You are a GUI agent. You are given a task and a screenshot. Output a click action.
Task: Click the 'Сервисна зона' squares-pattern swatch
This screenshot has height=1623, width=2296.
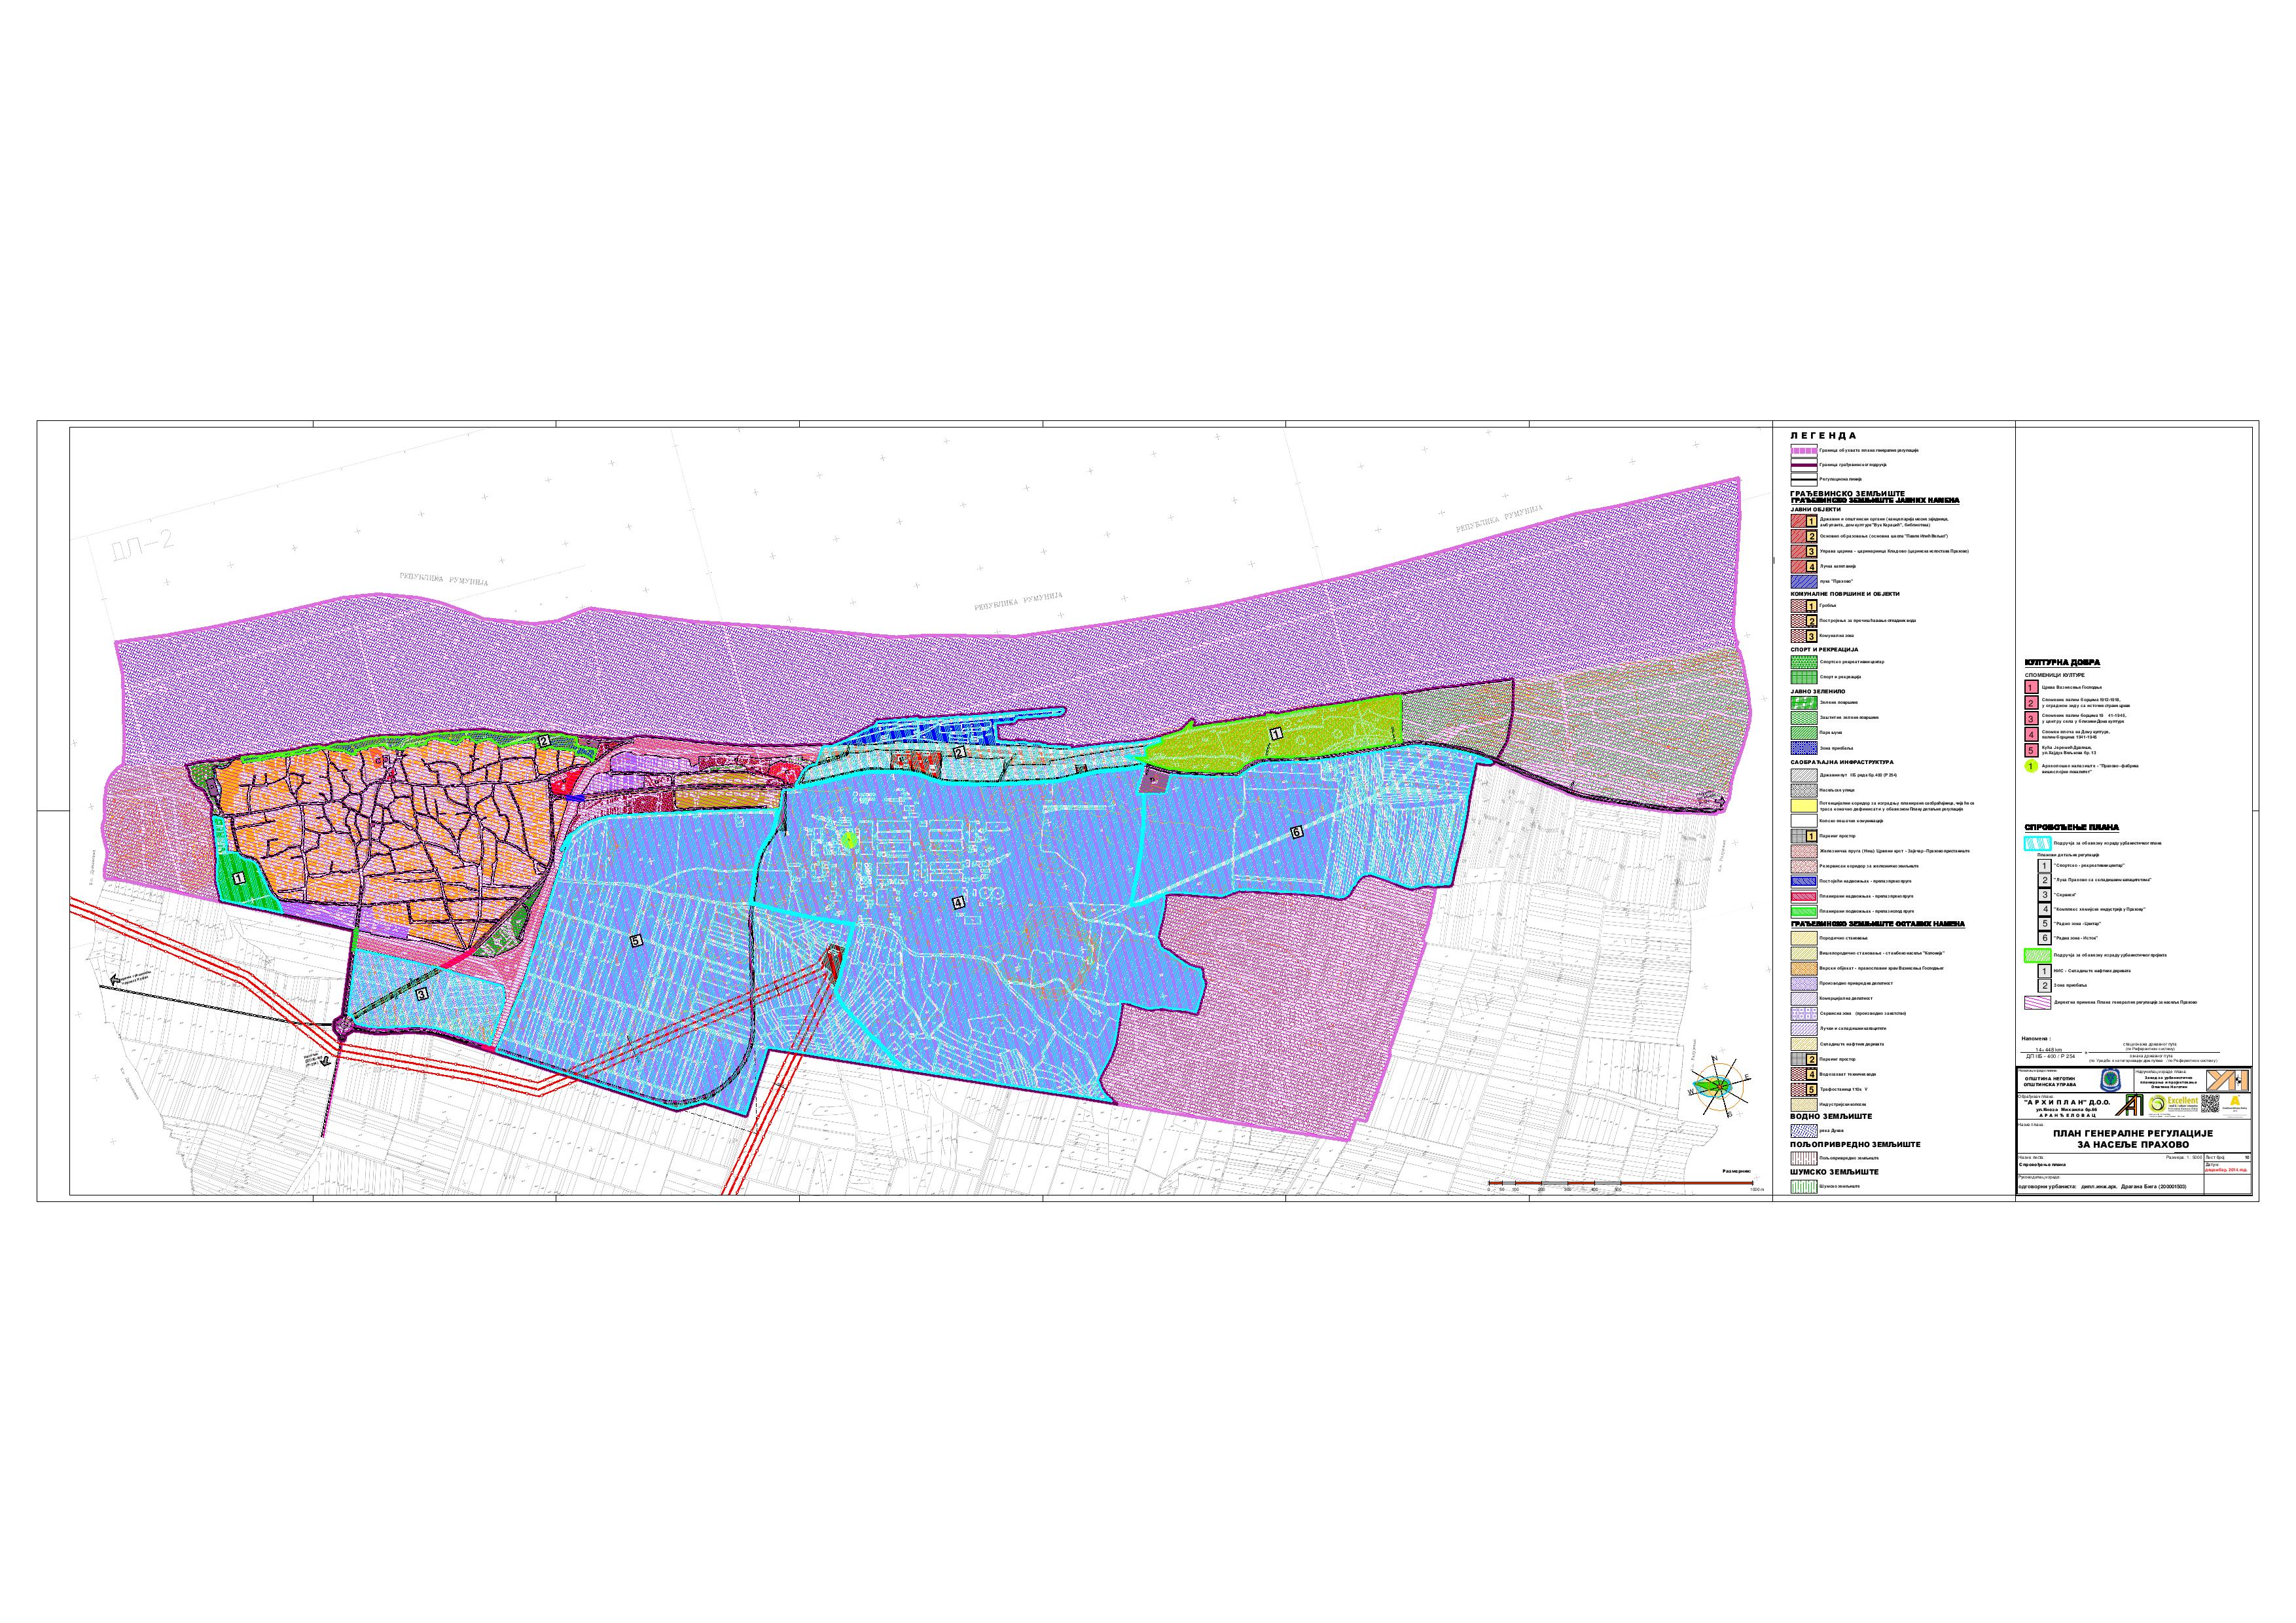click(1805, 1014)
